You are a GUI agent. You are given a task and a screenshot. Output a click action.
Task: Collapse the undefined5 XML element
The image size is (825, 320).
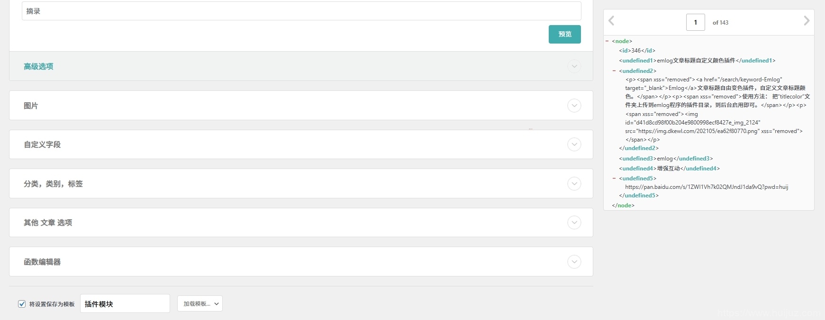pos(614,178)
